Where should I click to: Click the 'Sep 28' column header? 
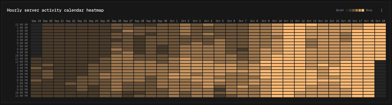point(139,21)
